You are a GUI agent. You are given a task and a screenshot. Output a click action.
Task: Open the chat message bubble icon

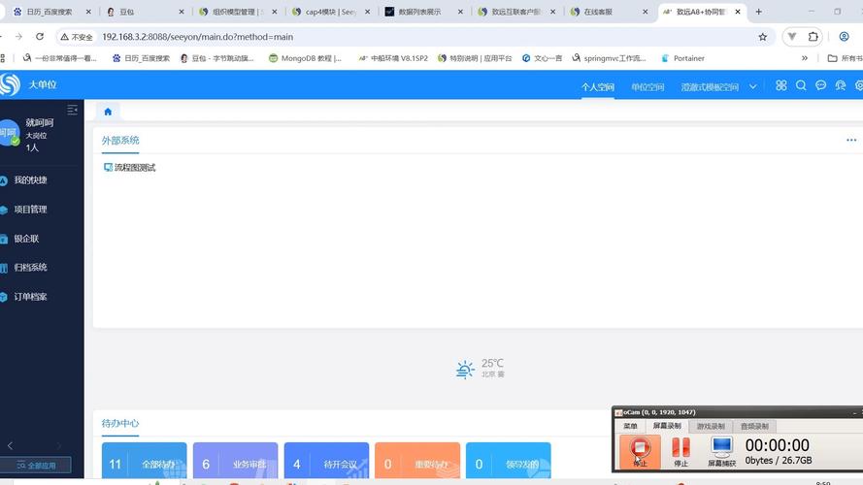click(x=820, y=85)
